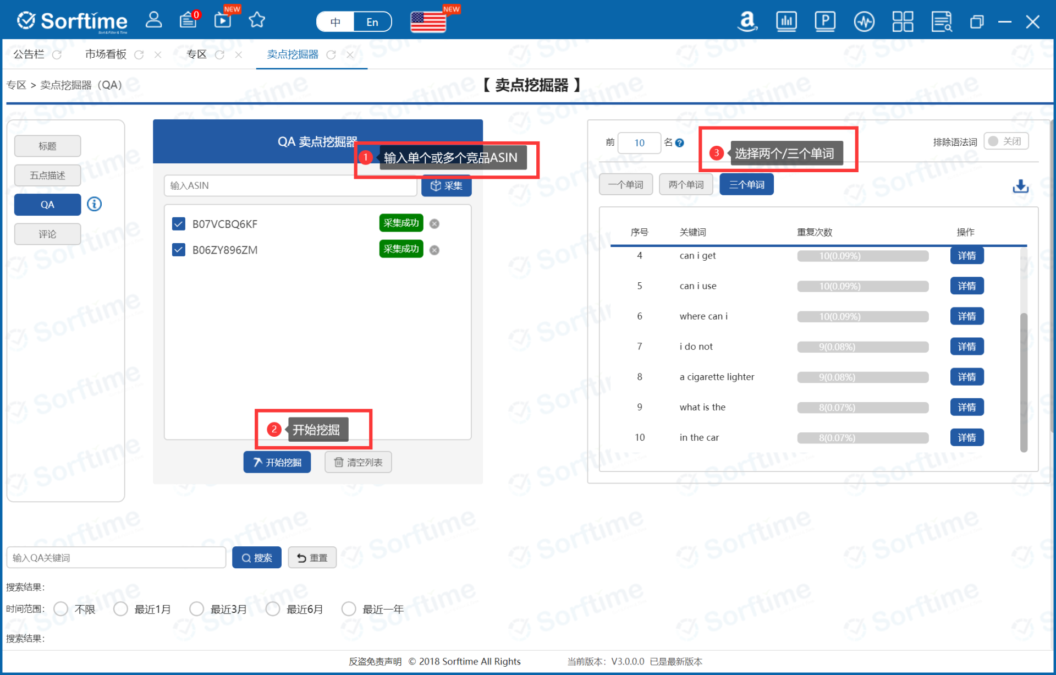Screen dimensions: 1056x675
Task: Click the Sorftime logo
Action: coord(72,21)
